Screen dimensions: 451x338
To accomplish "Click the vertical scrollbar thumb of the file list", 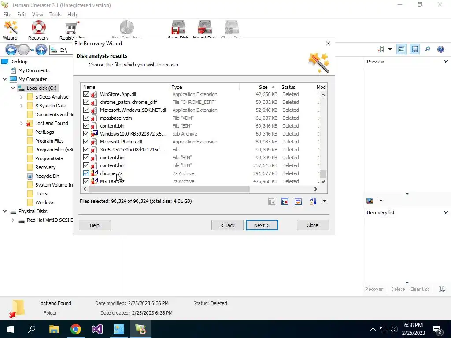I will tap(323, 174).
